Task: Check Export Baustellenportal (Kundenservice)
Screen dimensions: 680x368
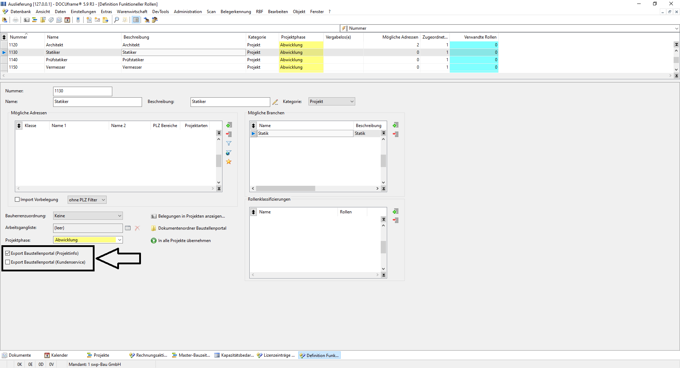Action: click(x=8, y=262)
